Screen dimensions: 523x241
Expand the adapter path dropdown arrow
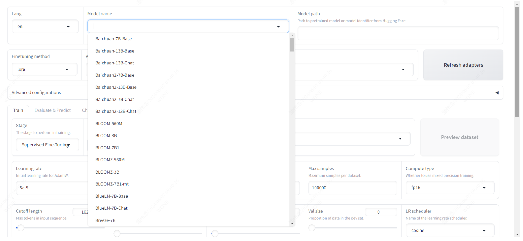[x=403, y=70]
